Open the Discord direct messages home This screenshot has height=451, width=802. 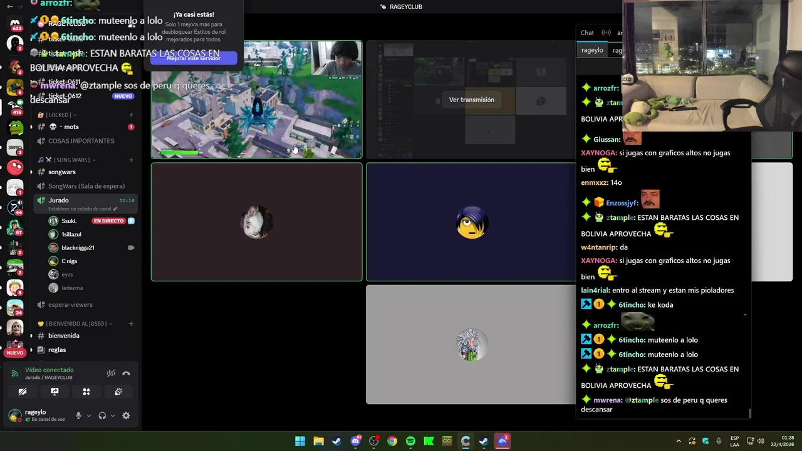pos(15,24)
